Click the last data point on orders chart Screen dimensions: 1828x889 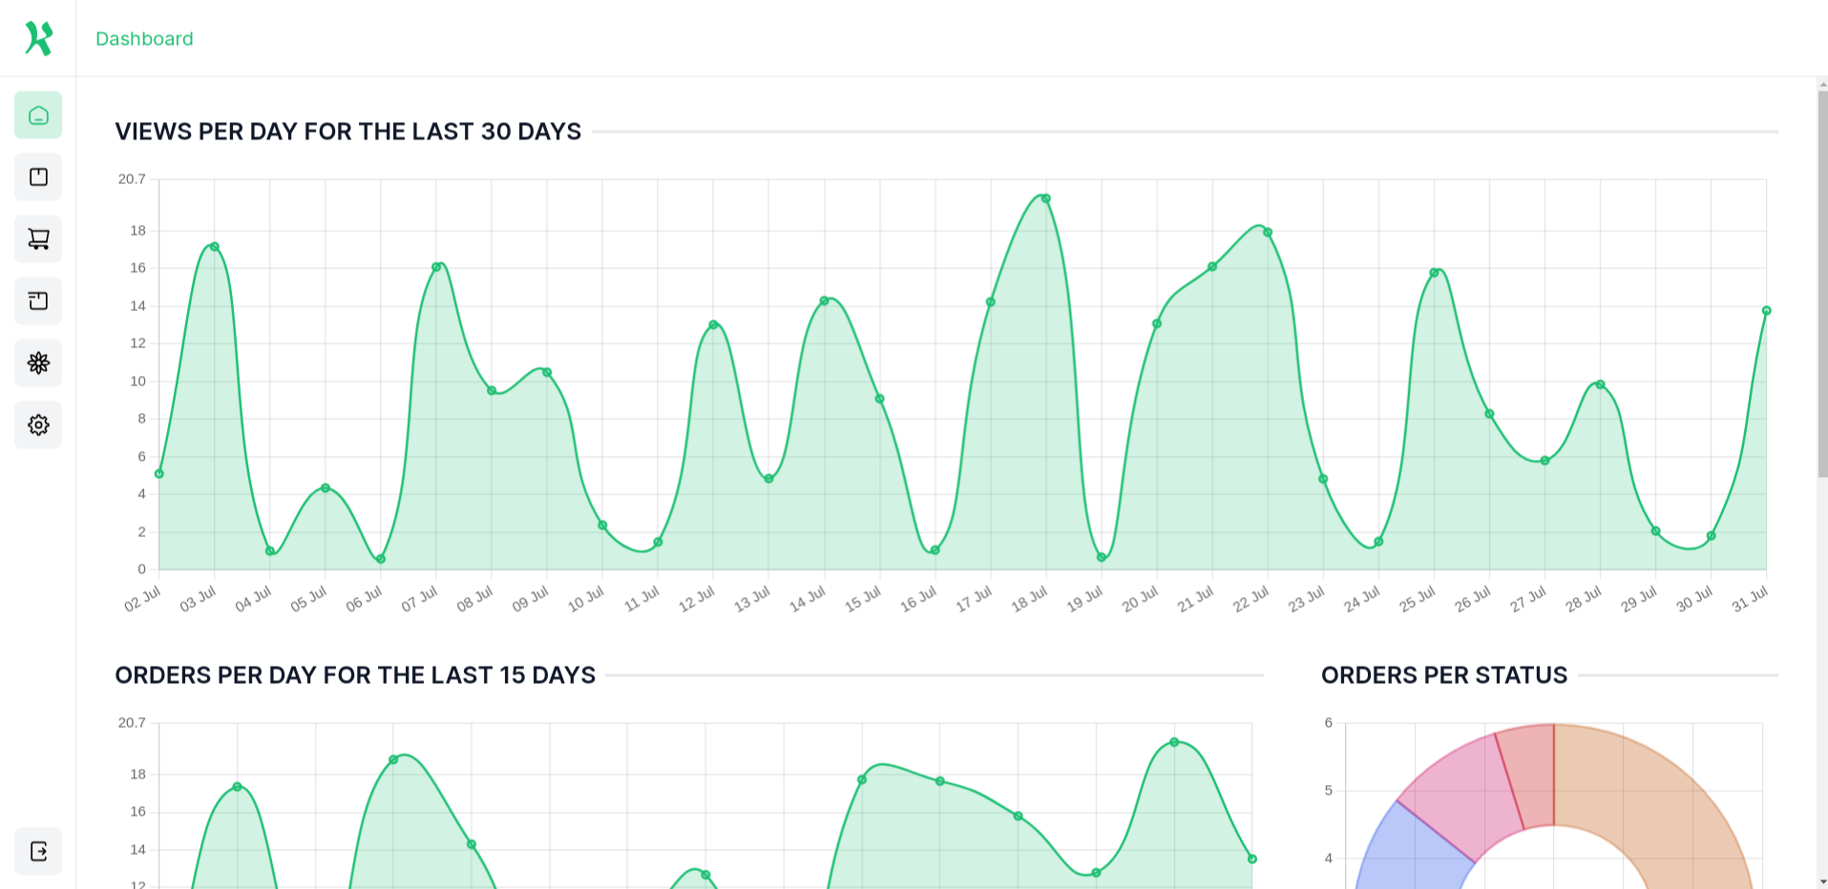pos(1252,858)
